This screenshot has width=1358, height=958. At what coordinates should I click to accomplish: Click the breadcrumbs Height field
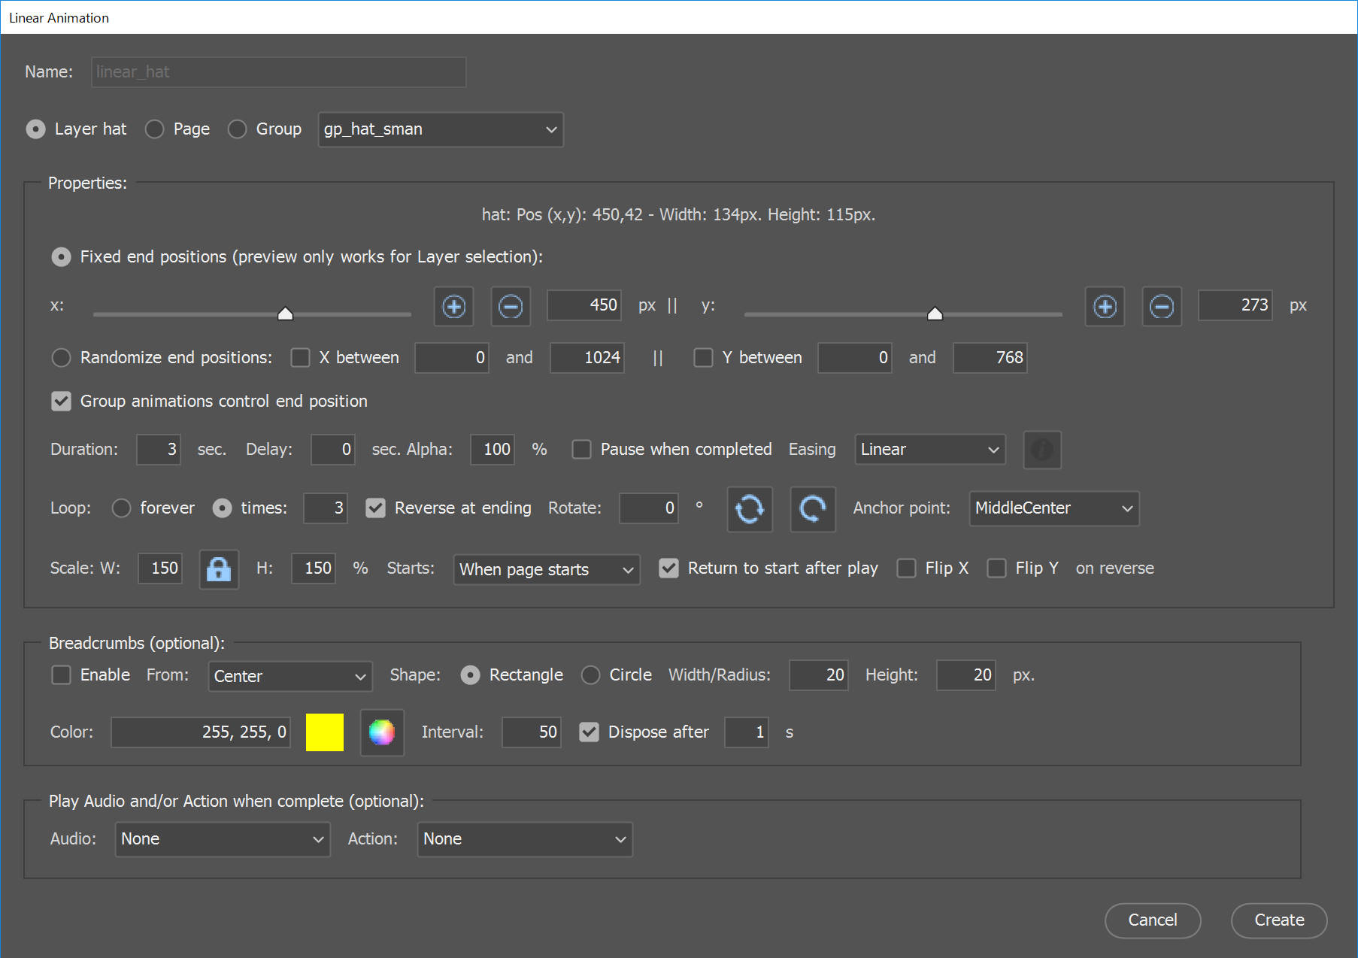pos(966,675)
